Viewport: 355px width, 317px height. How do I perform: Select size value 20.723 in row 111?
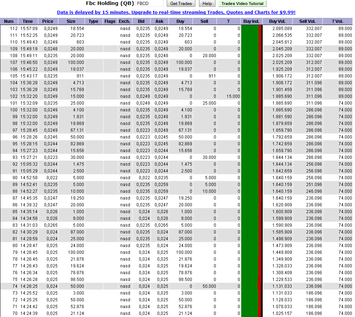(77, 35)
